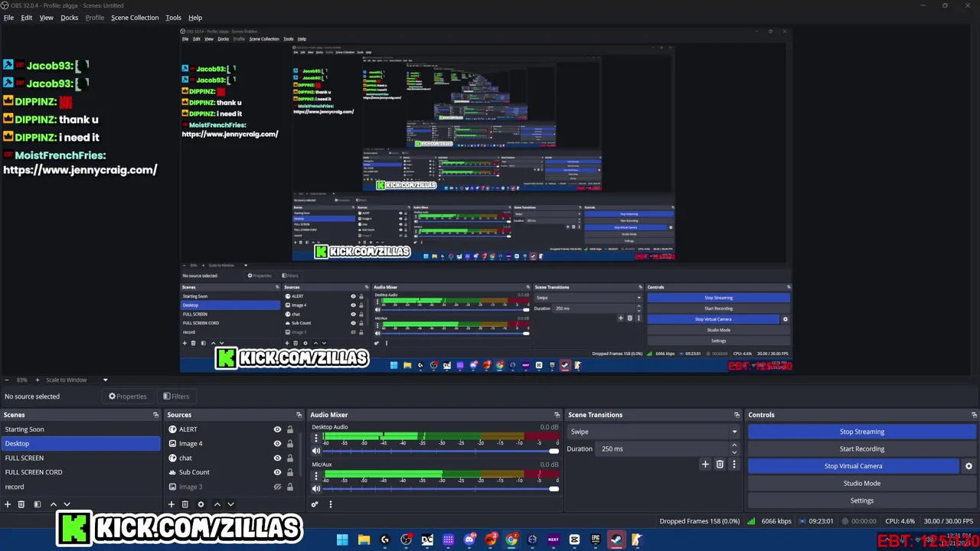
Task: Open Audio Mixer bottom menu dots
Action: coord(331,504)
